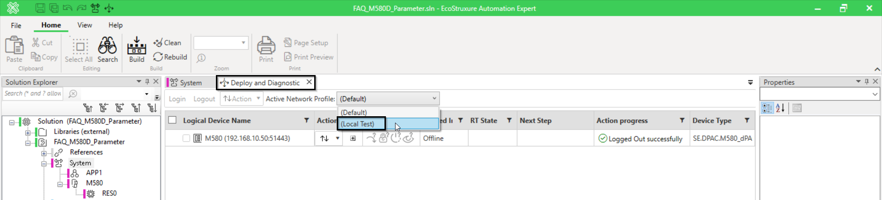This screenshot has height=200, width=882.
Task: Rebuild the solution
Action: click(x=170, y=57)
